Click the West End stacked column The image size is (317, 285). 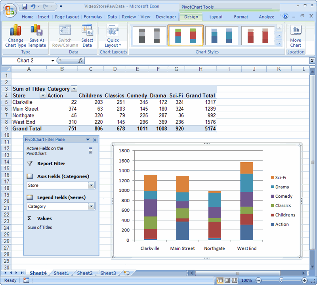(x=246, y=201)
